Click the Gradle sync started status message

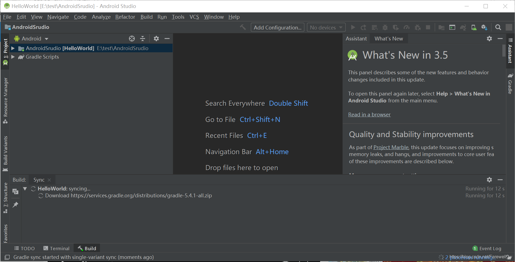coord(83,257)
